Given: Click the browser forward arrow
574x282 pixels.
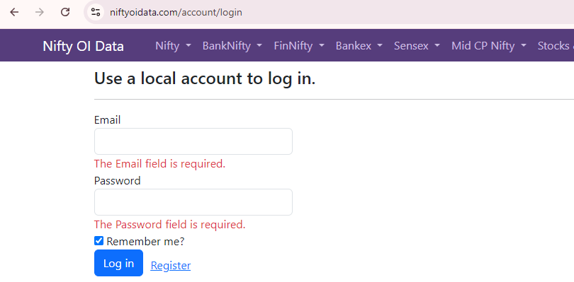Looking at the screenshot, I should (x=40, y=12).
